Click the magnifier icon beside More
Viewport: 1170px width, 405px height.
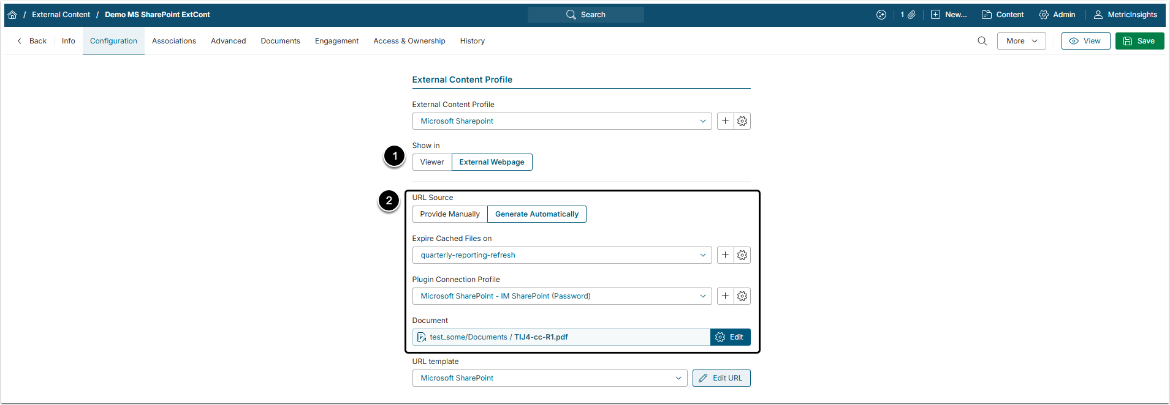982,41
